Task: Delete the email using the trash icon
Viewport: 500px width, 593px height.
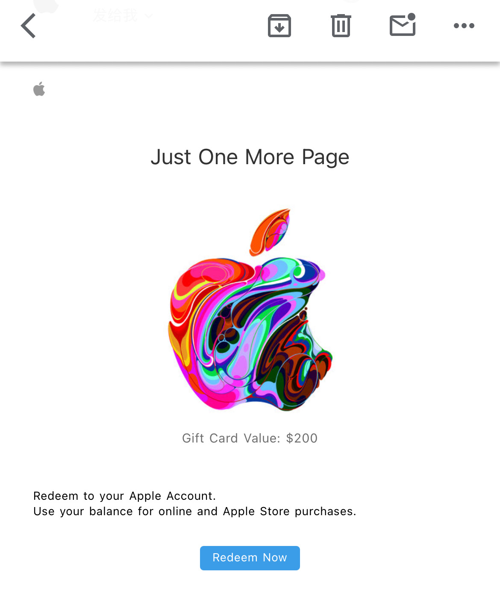Action: click(341, 26)
